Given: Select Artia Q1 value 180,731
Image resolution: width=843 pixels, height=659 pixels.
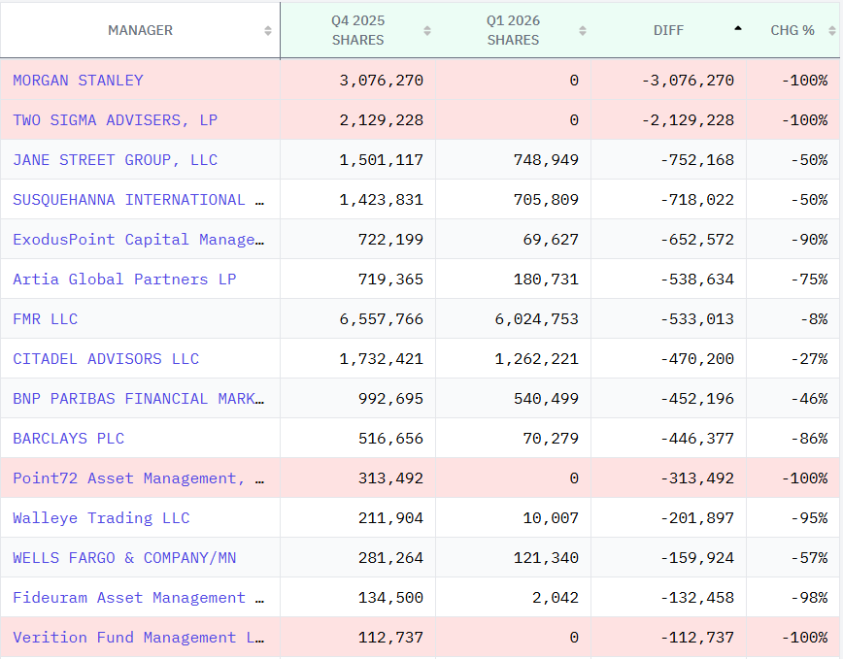Looking at the screenshot, I should 546,279.
